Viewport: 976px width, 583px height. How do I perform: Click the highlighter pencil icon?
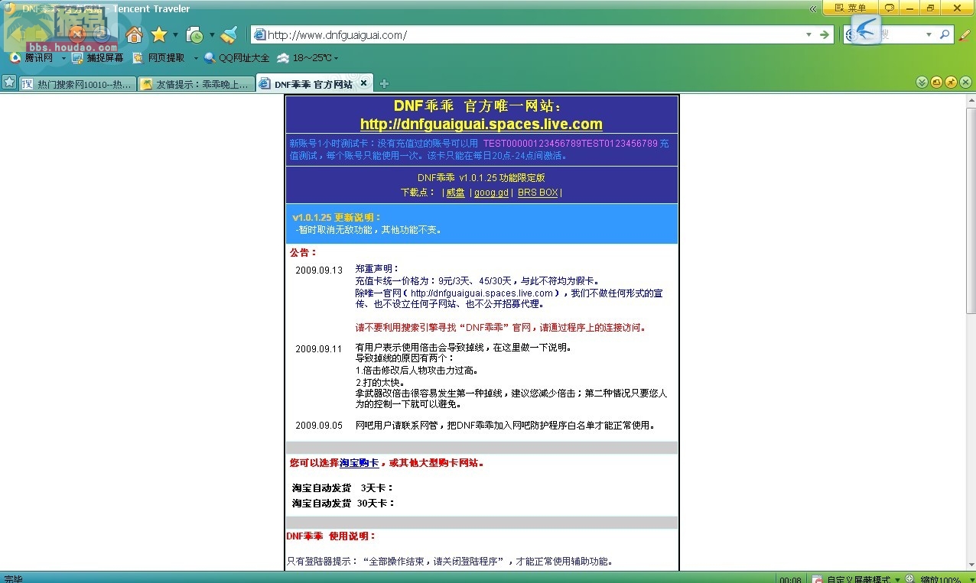(x=965, y=34)
